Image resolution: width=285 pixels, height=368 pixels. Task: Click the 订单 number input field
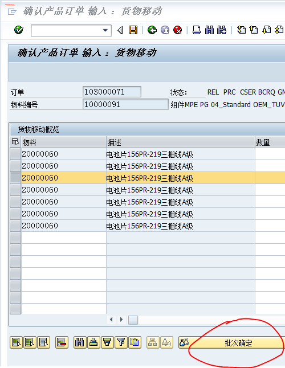click(x=112, y=92)
